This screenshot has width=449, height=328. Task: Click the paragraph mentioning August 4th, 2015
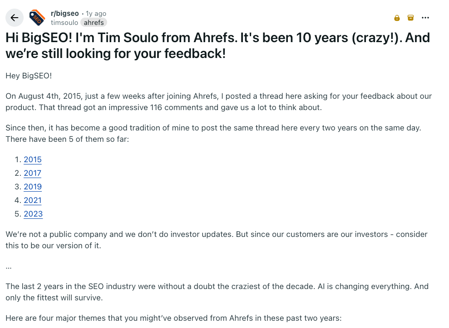tap(218, 102)
